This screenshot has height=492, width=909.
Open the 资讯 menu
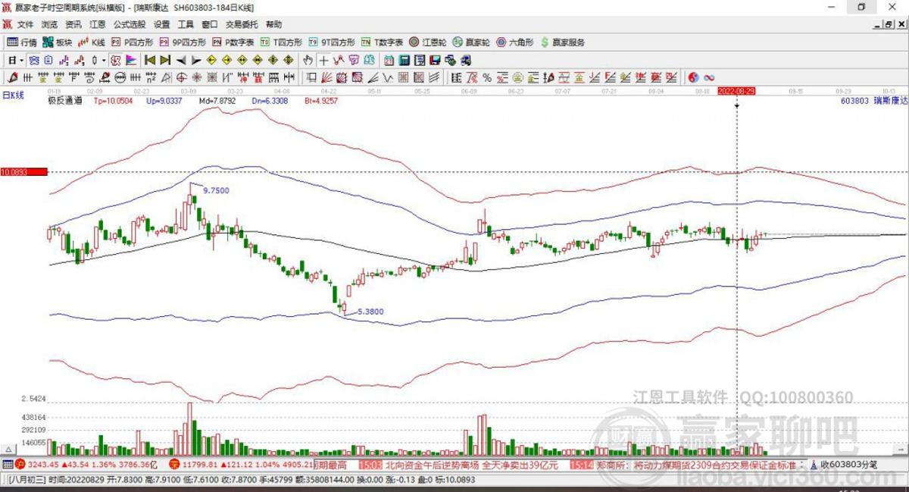click(x=73, y=24)
